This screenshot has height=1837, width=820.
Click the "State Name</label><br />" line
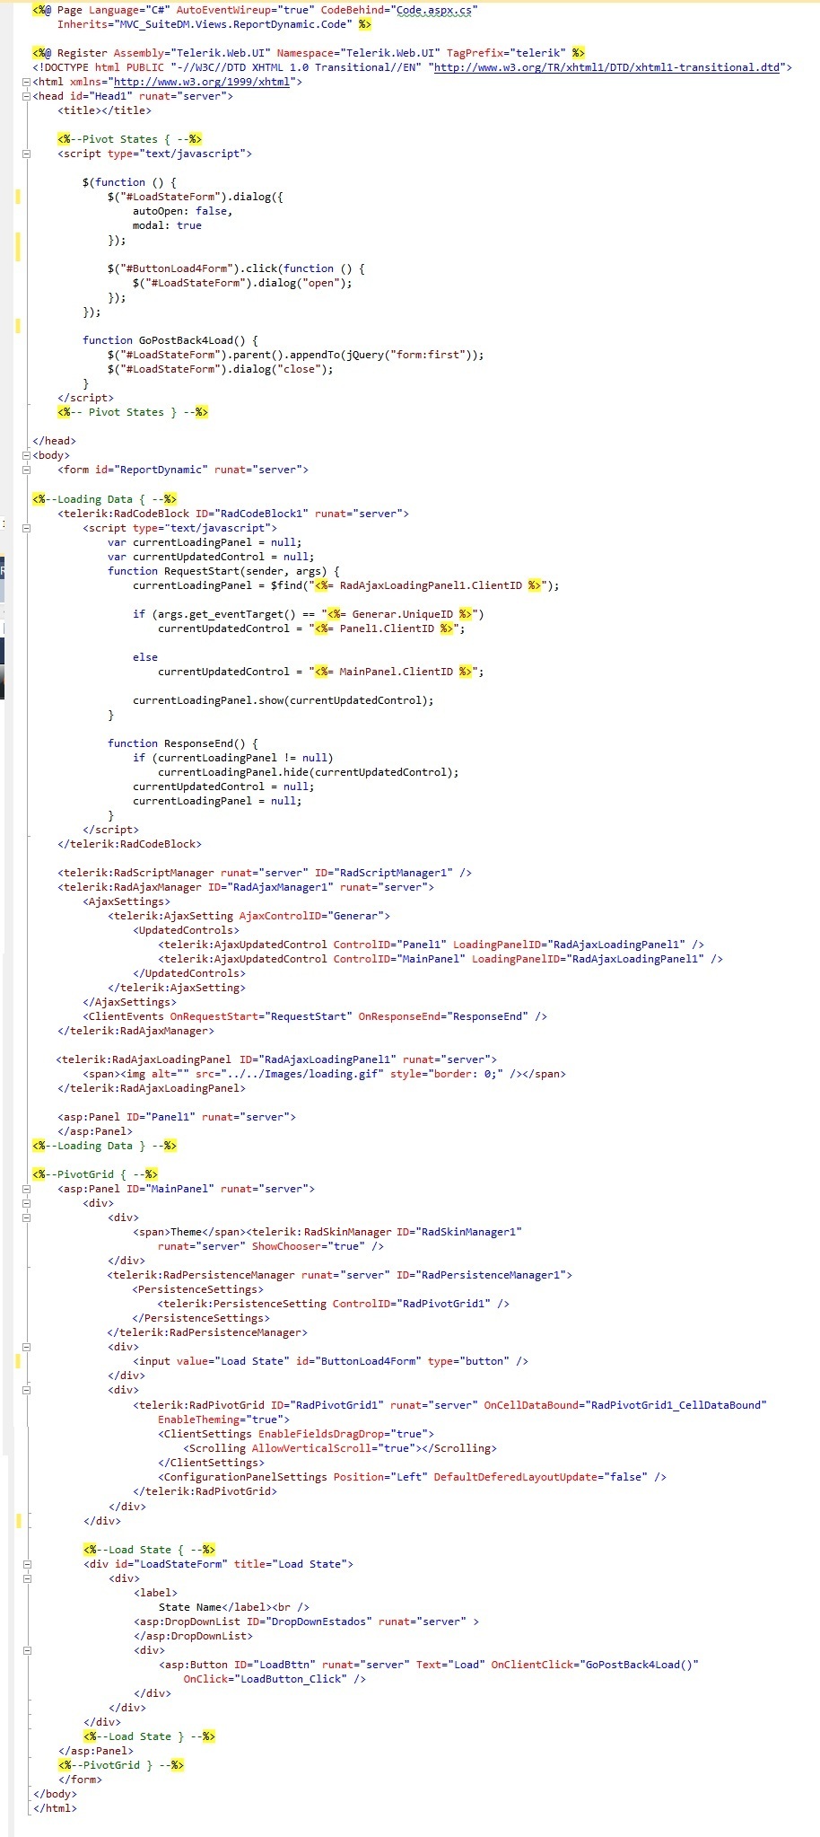click(x=233, y=1607)
